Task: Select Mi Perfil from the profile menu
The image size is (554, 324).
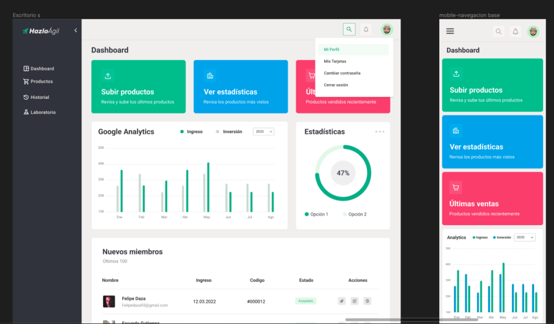Action: point(332,50)
